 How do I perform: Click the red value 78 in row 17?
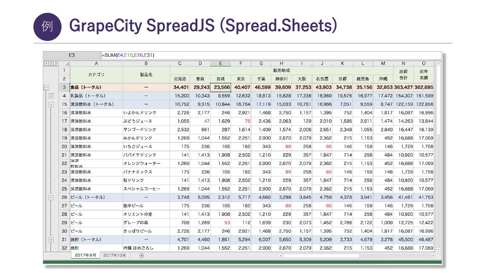pyautogui.click(x=241, y=121)
